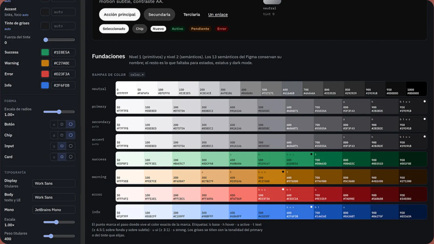Viewport: 434px width, 244px height.
Task: Click the Warning hex field #C27A0E
Action: click(x=63, y=63)
